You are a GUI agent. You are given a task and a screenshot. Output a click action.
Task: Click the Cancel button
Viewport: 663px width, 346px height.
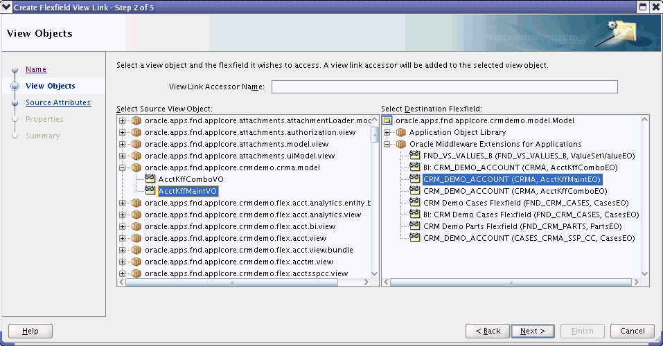pyautogui.click(x=633, y=331)
